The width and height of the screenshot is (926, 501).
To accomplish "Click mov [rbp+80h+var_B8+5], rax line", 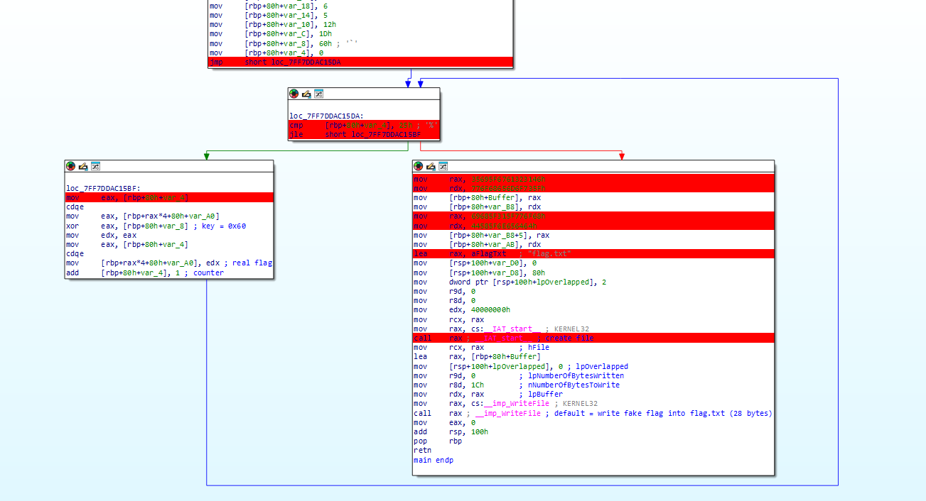I will click(483, 235).
